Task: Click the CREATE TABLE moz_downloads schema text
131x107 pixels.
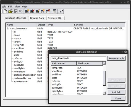Action: (99, 29)
